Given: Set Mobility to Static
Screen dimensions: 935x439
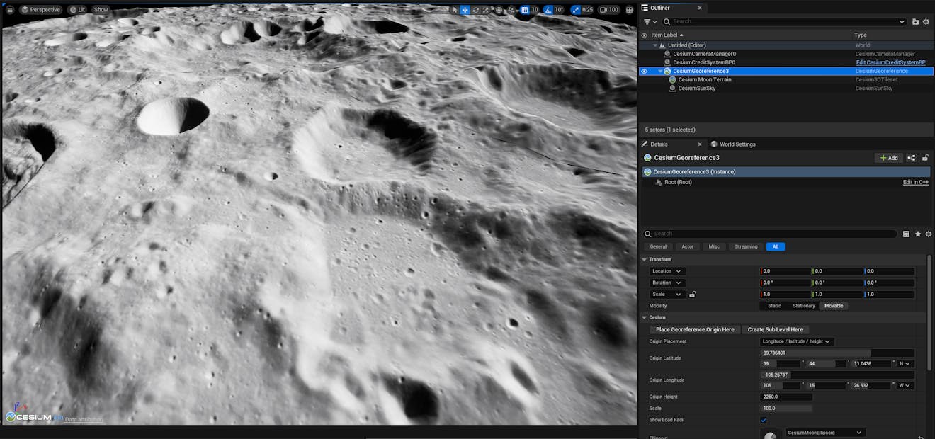Looking at the screenshot, I should 776,306.
